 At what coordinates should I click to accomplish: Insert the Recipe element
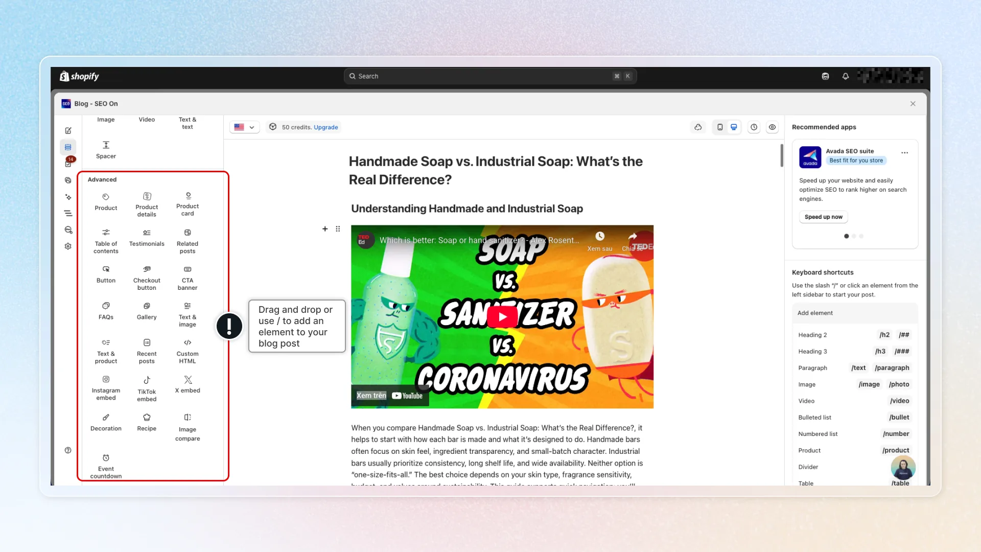coord(147,423)
